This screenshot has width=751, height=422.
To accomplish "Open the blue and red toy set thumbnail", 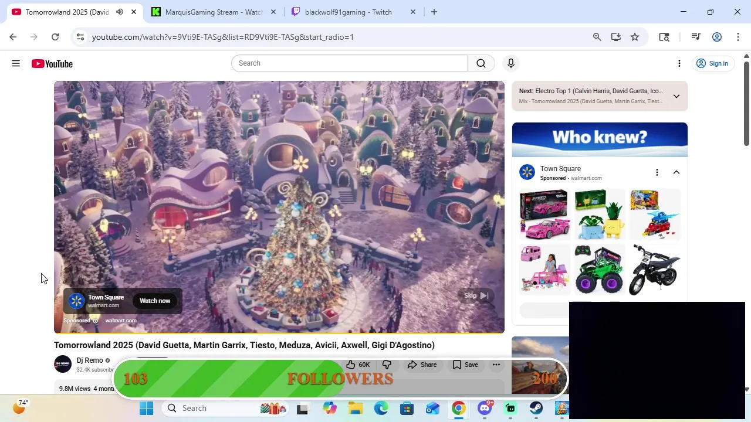I will [x=655, y=215].
